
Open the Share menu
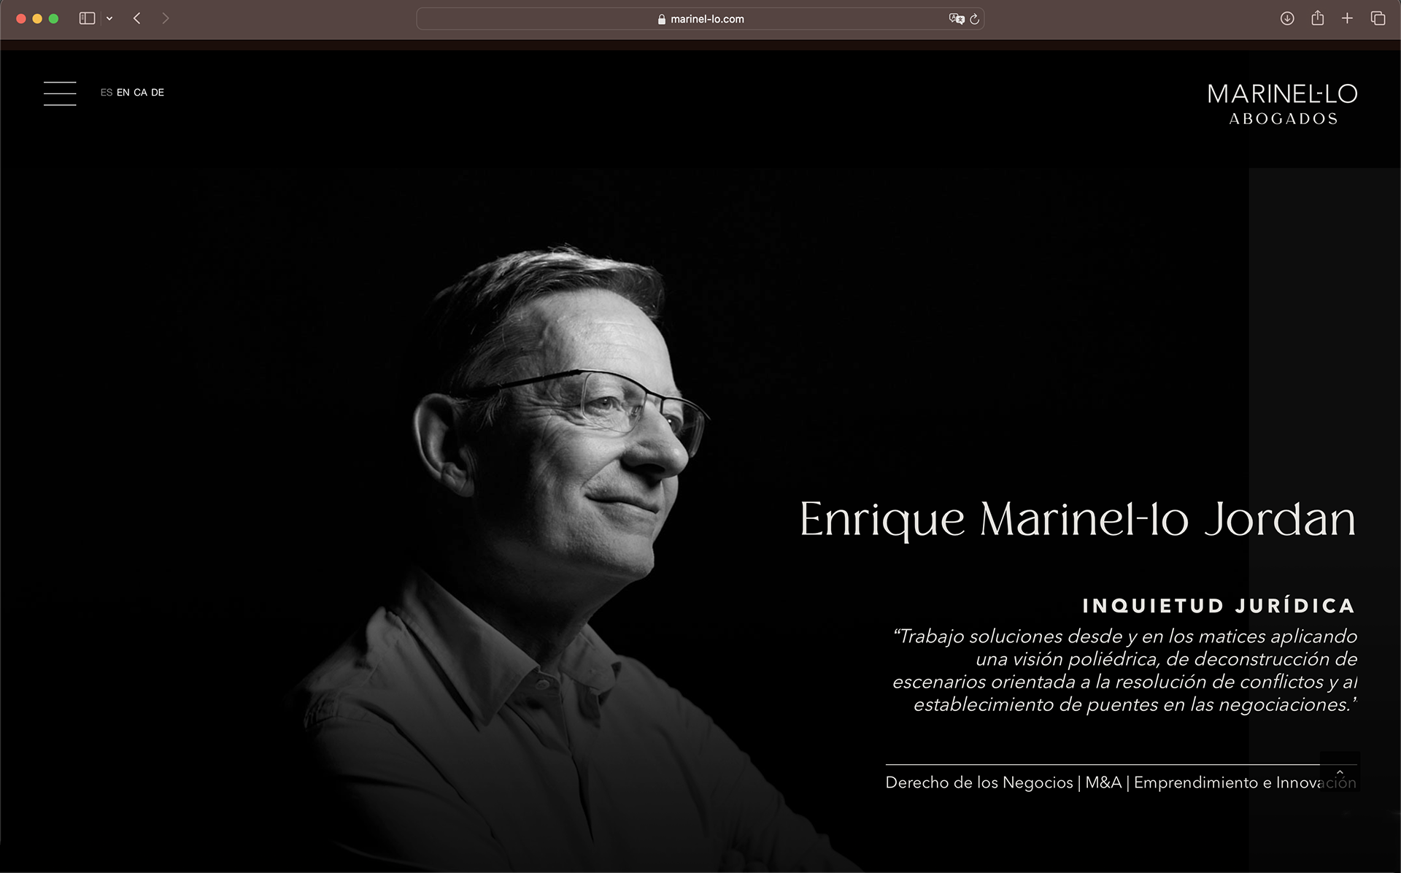tap(1317, 18)
